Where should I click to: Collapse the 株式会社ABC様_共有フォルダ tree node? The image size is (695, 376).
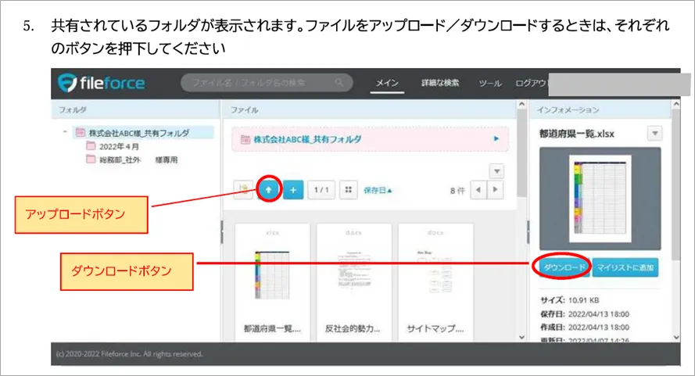[65, 131]
